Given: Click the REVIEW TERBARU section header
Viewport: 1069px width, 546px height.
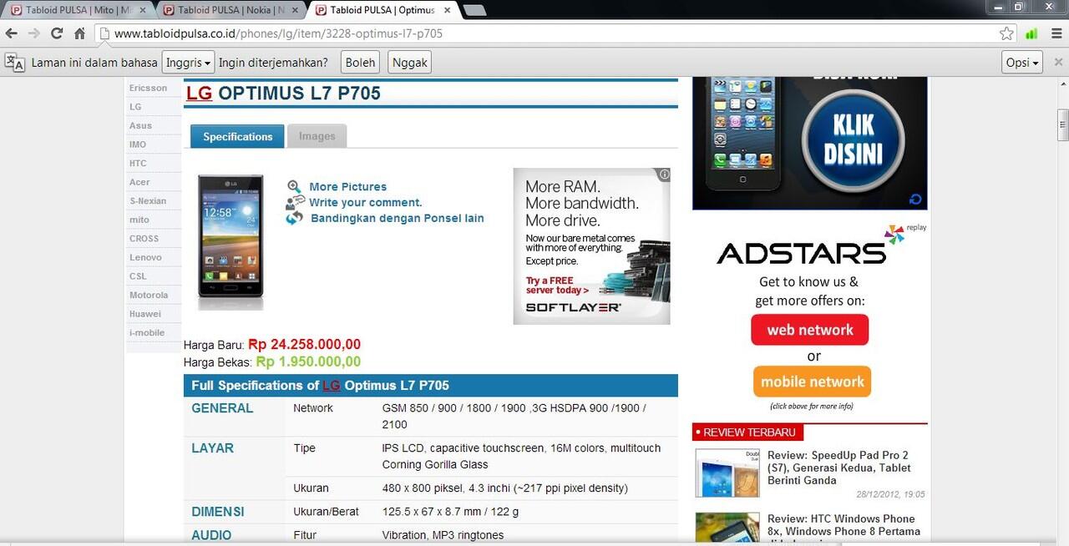Looking at the screenshot, I should [748, 432].
